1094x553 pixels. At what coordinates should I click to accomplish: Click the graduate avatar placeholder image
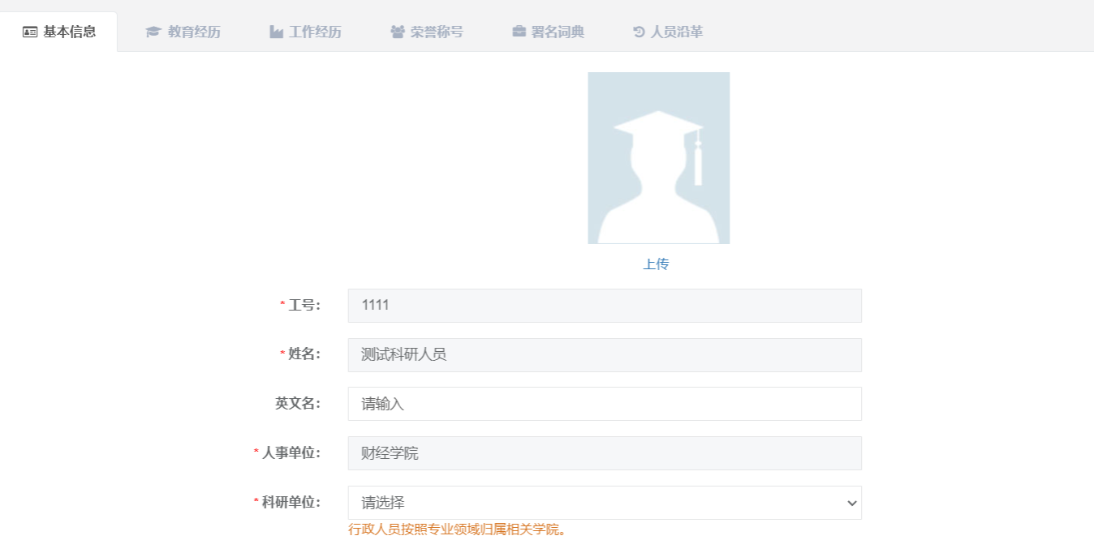tap(658, 158)
